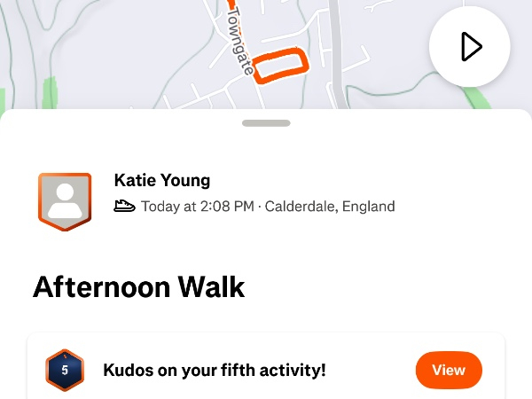Select the Today at 2:08 PM timestamp

click(197, 207)
